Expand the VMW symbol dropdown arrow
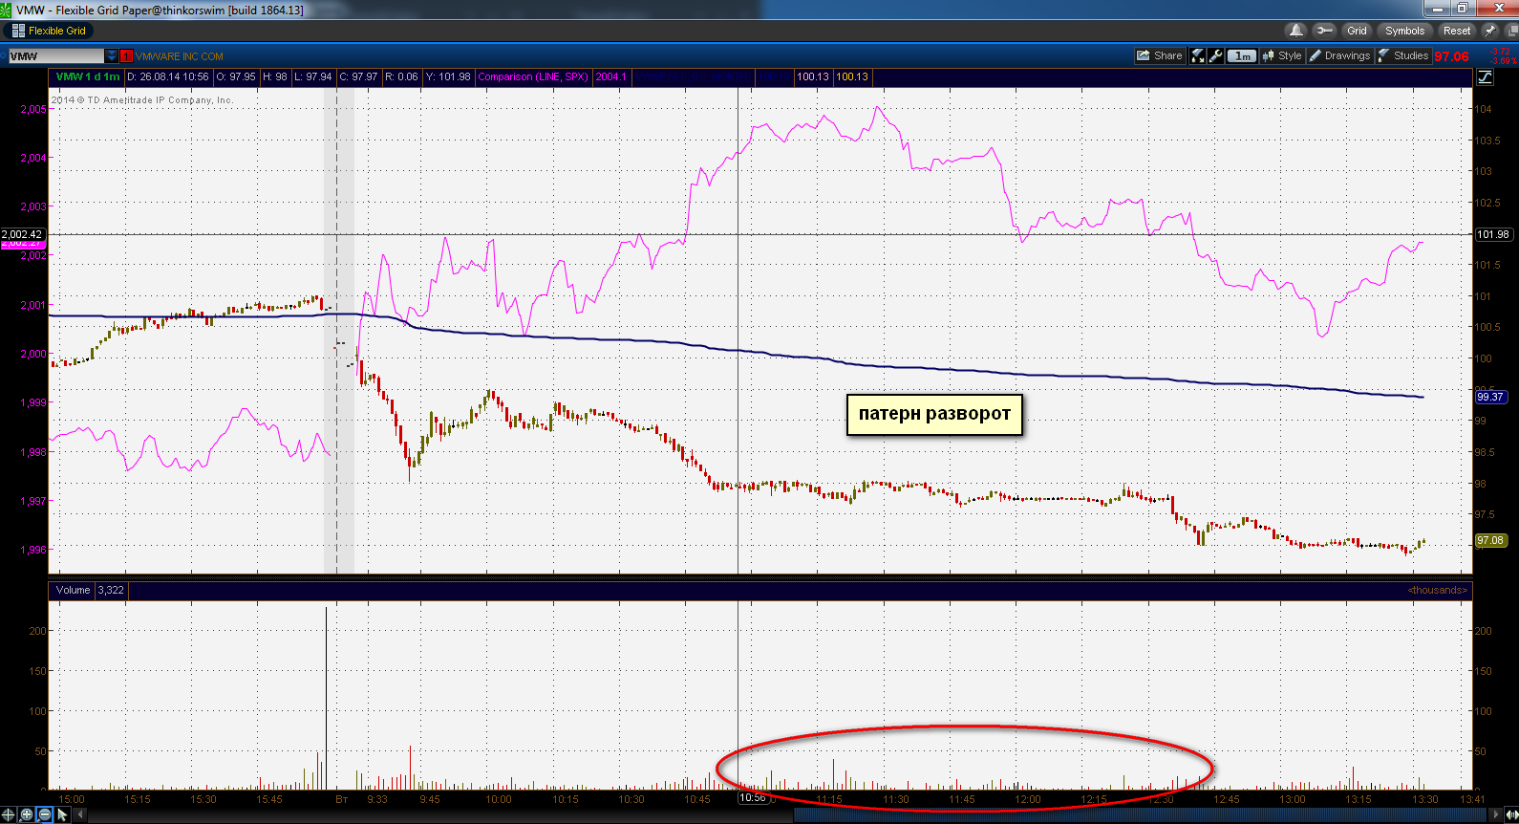This screenshot has height=824, width=1519. point(112,56)
